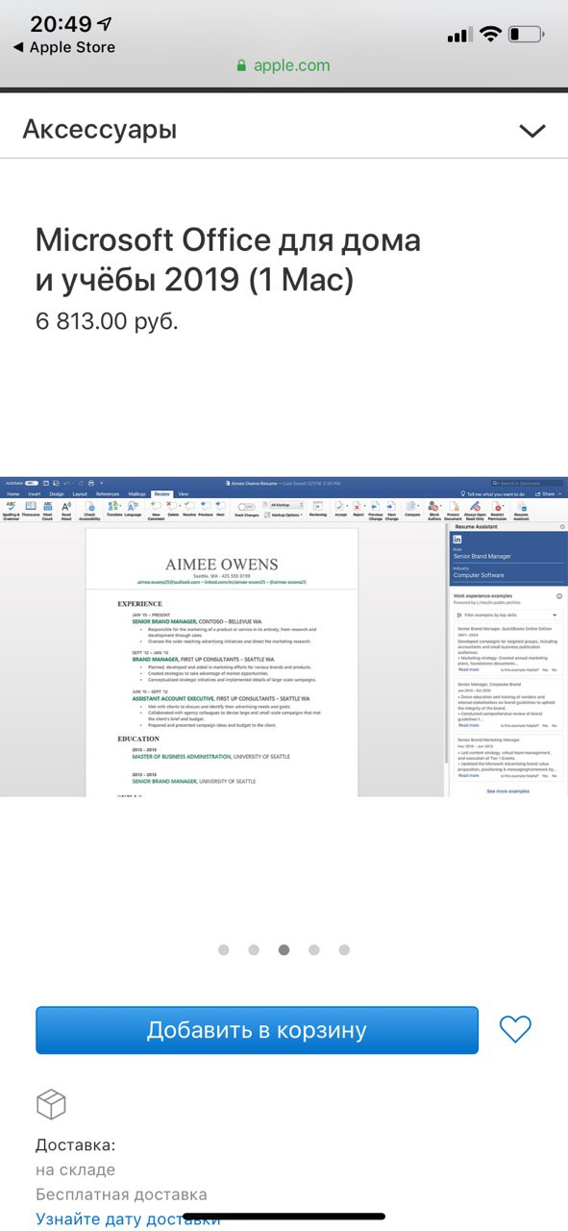
Task: Click the Добавить в корзину button
Action: [x=257, y=1030]
